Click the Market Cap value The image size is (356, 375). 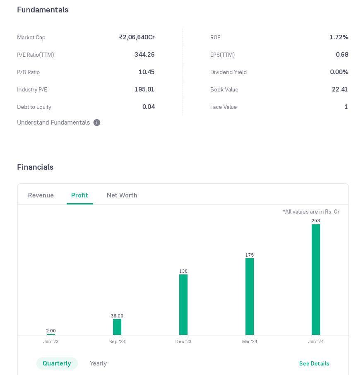click(x=137, y=37)
